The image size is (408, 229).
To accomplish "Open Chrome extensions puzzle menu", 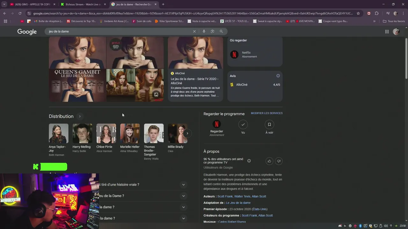I will pos(377,13).
